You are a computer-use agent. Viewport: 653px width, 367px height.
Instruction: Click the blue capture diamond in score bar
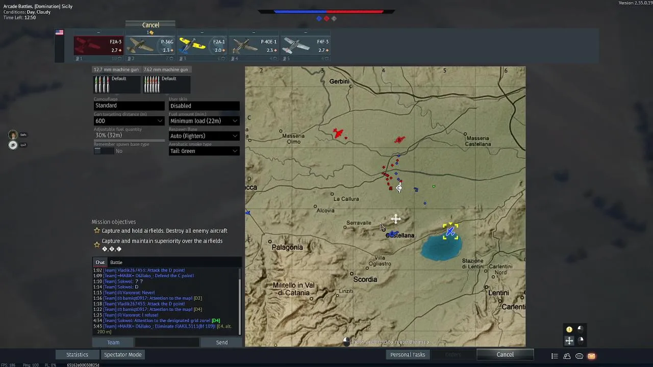pos(319,18)
